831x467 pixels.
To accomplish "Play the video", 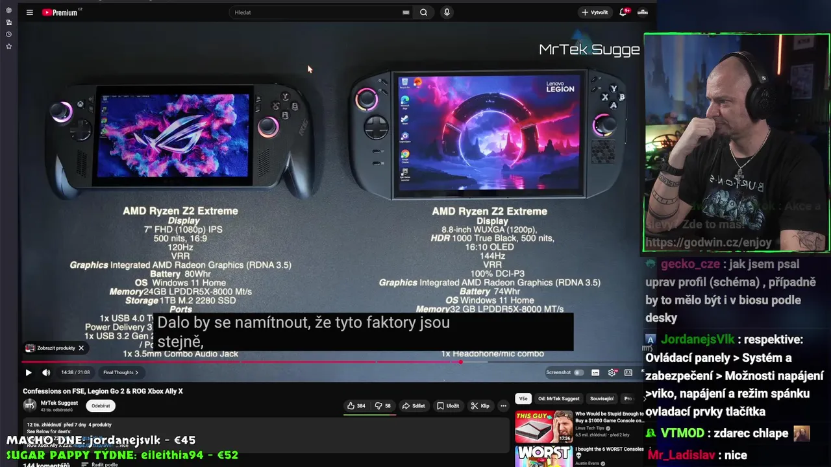I will point(28,372).
